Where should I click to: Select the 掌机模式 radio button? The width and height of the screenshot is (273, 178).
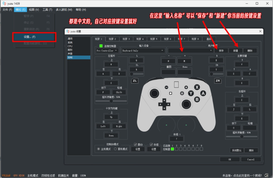115,148
